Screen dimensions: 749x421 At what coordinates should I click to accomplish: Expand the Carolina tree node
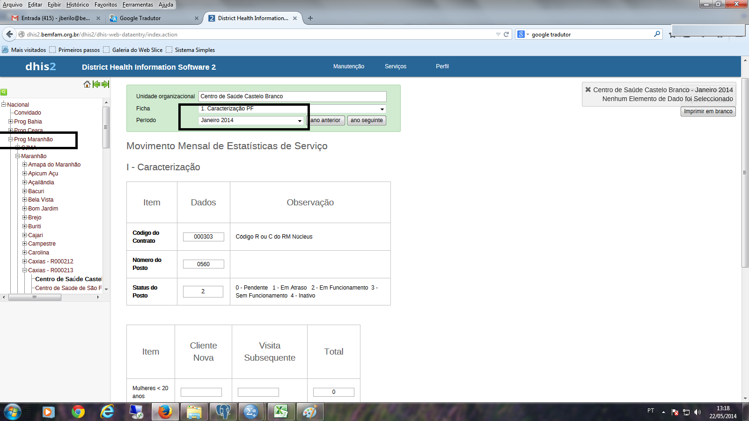(25, 252)
